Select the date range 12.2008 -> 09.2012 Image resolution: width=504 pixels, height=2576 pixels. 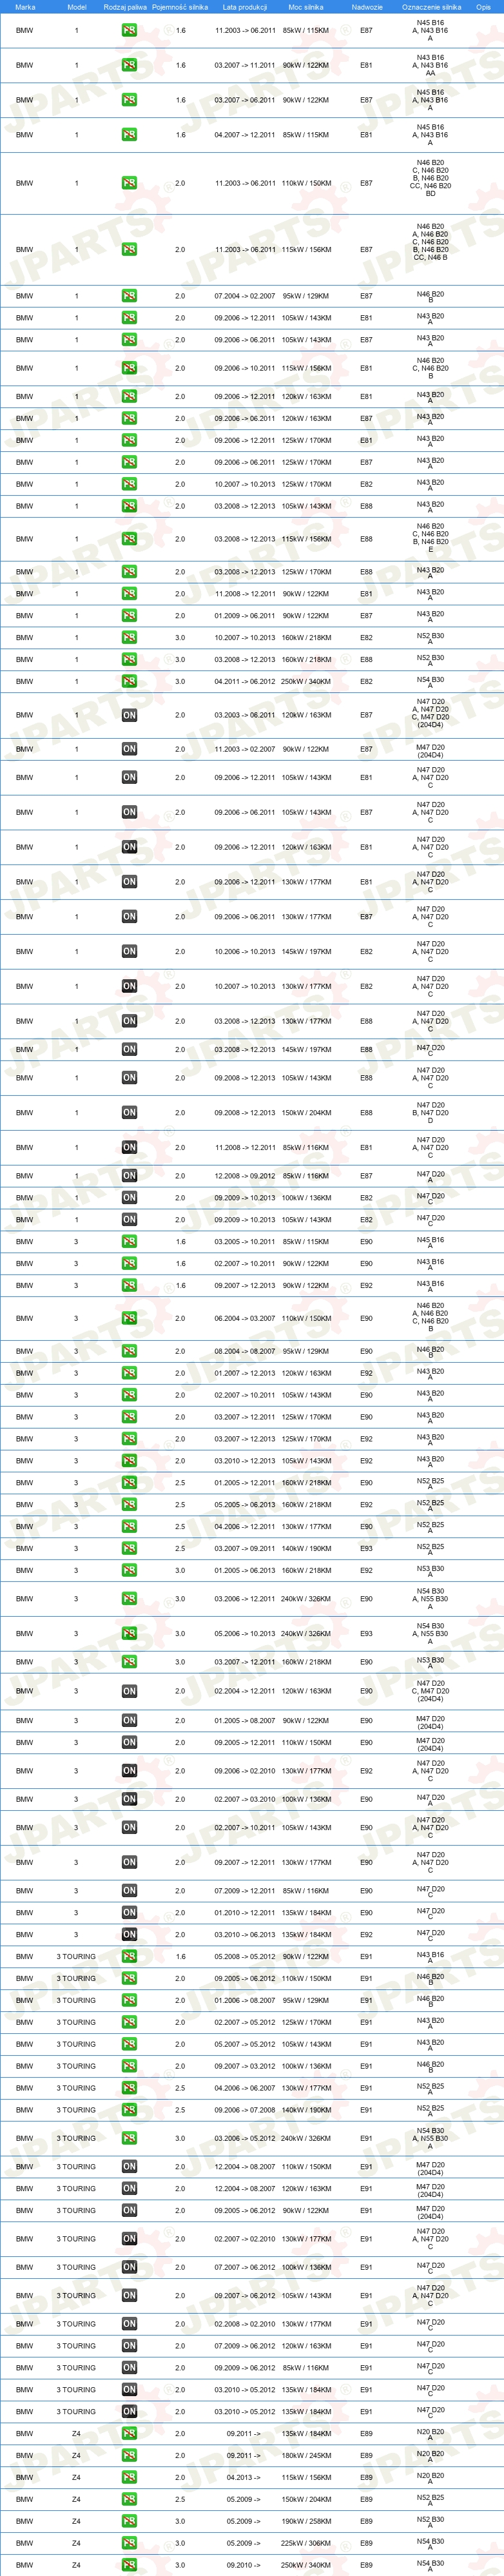pos(245,1176)
